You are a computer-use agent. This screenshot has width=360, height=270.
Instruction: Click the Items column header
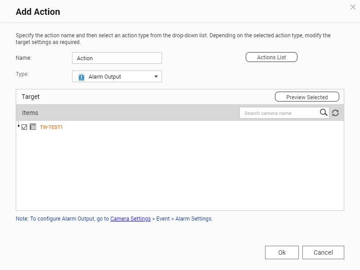coord(30,113)
